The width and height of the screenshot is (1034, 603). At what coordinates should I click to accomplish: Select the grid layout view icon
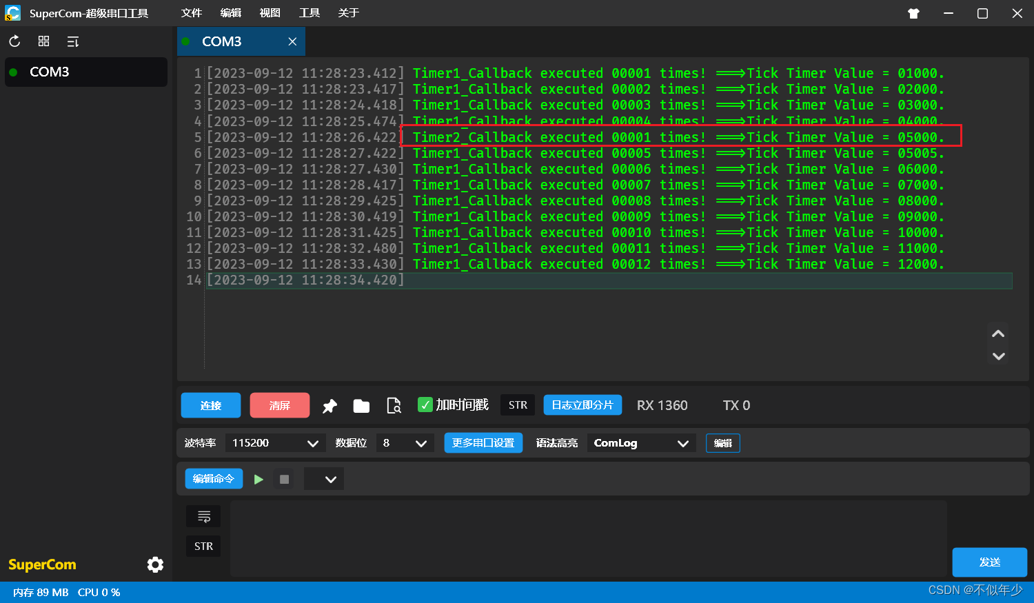[43, 41]
